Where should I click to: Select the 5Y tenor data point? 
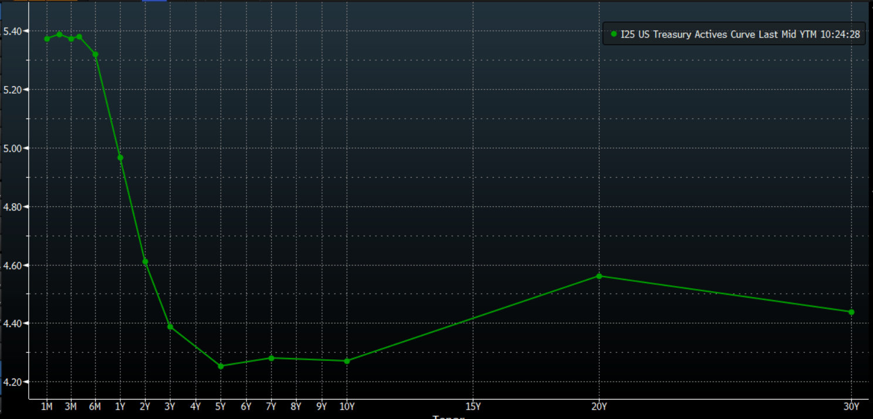221,365
